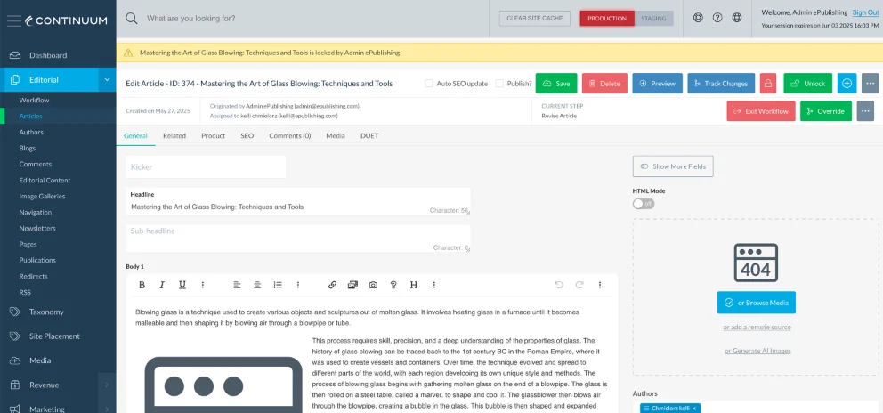
Task: Switch to the SEO tab
Action: [x=247, y=136]
